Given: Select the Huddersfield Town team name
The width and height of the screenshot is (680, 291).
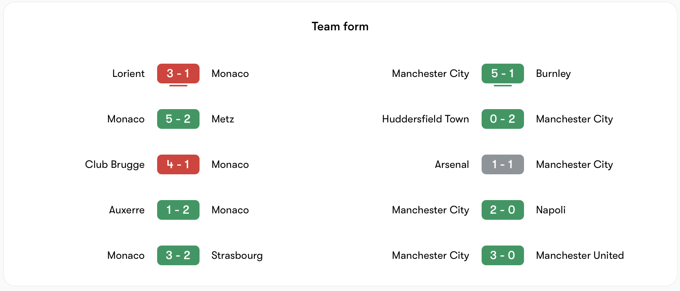Looking at the screenshot, I should tap(425, 119).
